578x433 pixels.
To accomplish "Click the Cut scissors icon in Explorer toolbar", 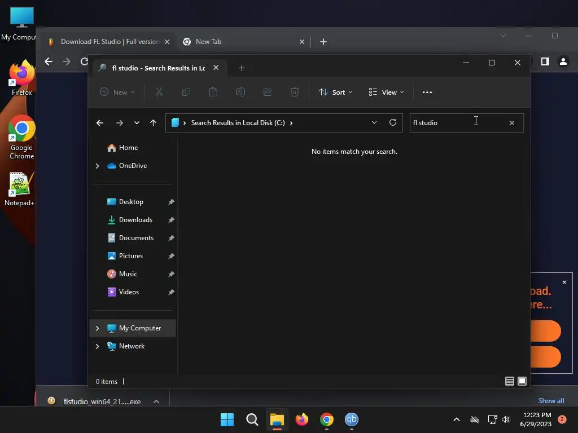I will point(159,92).
